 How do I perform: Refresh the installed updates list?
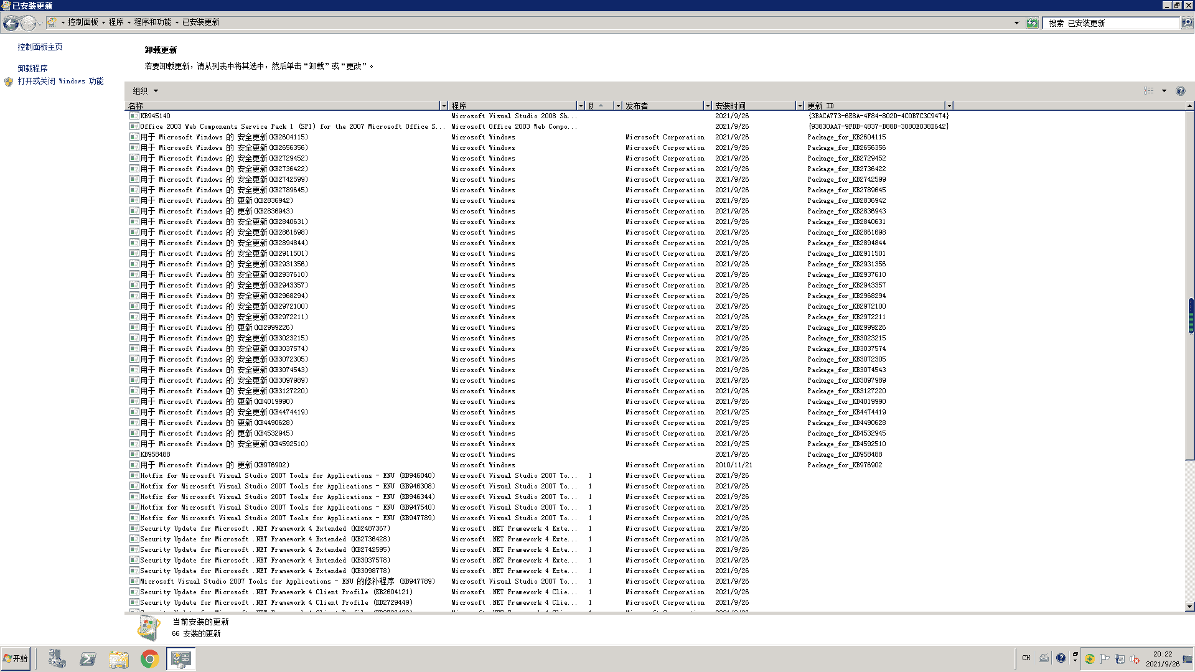[x=1032, y=23]
